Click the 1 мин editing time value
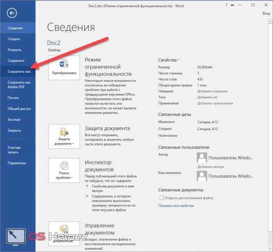Image resolution: width=273 pixels, height=252 pixels. point(202,85)
